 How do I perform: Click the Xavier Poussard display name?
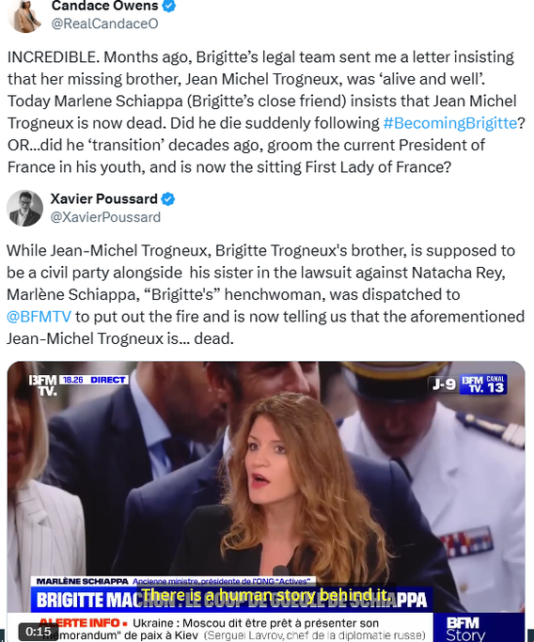103,199
